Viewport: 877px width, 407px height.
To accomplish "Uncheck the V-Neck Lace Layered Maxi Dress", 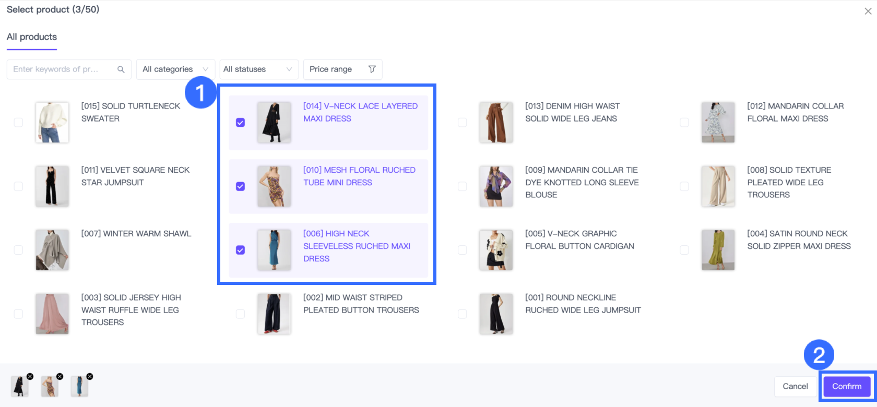I will tap(240, 123).
